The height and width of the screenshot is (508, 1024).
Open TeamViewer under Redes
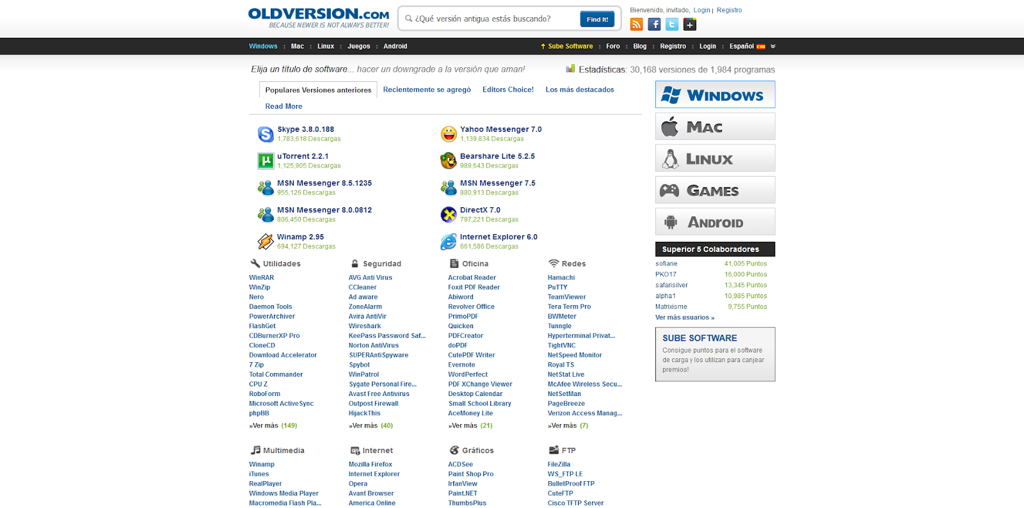click(x=567, y=297)
